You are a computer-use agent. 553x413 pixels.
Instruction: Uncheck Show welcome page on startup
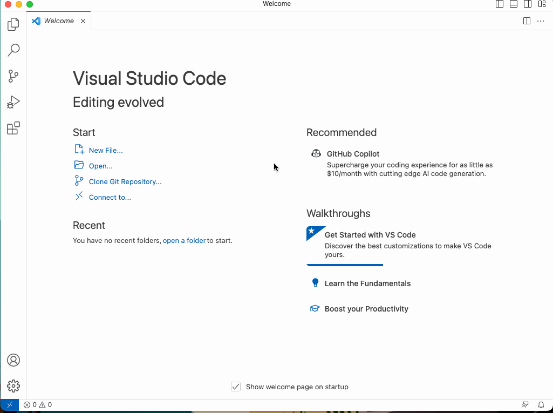[236, 387]
